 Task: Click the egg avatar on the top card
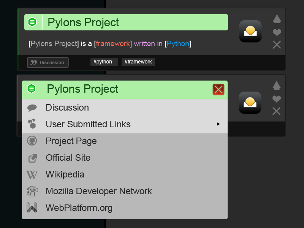coord(250,31)
